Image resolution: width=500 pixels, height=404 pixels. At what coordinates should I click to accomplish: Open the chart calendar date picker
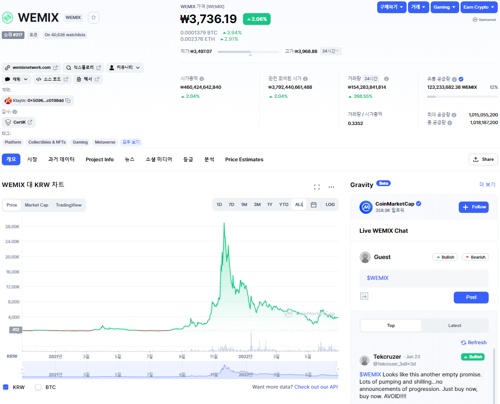(314, 205)
